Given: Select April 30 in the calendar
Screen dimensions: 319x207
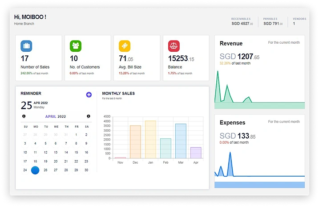Looking at the screenshot, I should pos(86,170).
